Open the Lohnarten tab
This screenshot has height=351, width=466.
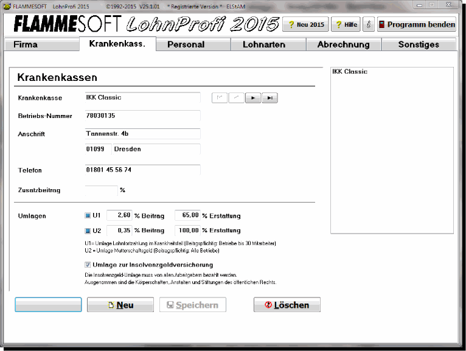(269, 44)
